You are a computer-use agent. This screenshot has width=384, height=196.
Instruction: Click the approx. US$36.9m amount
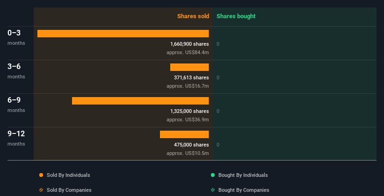coord(188,119)
